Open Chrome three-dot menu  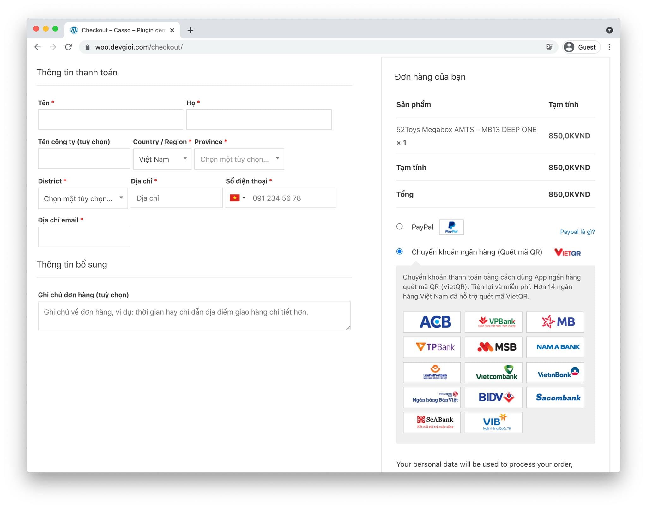(609, 47)
